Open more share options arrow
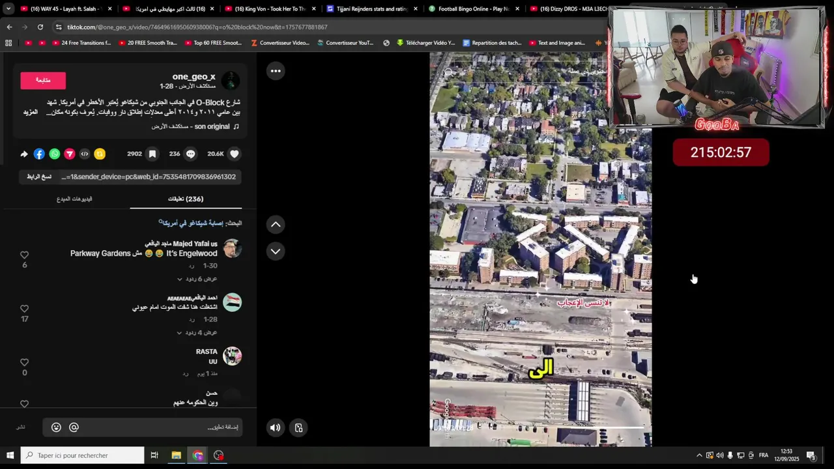 coord(24,154)
